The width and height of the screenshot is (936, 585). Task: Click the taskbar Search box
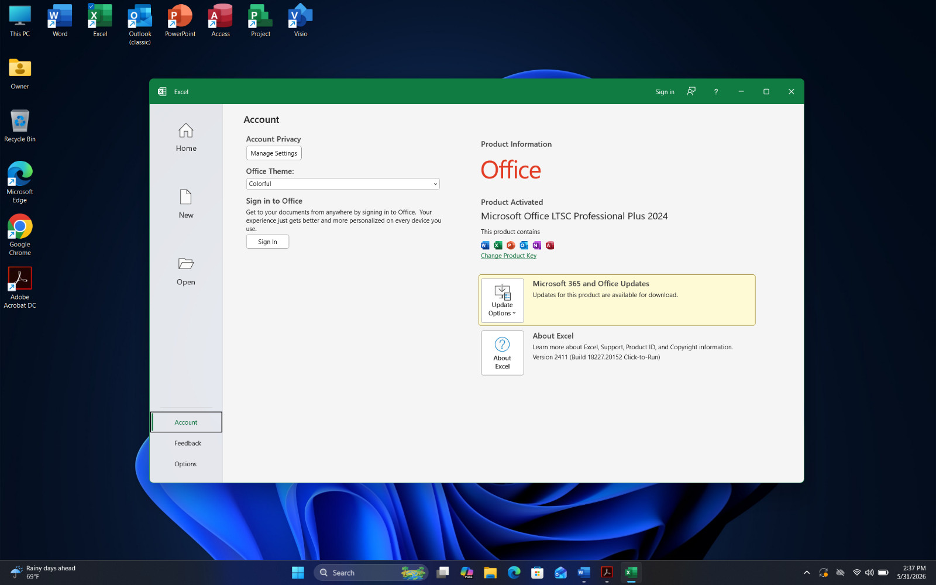tap(371, 573)
